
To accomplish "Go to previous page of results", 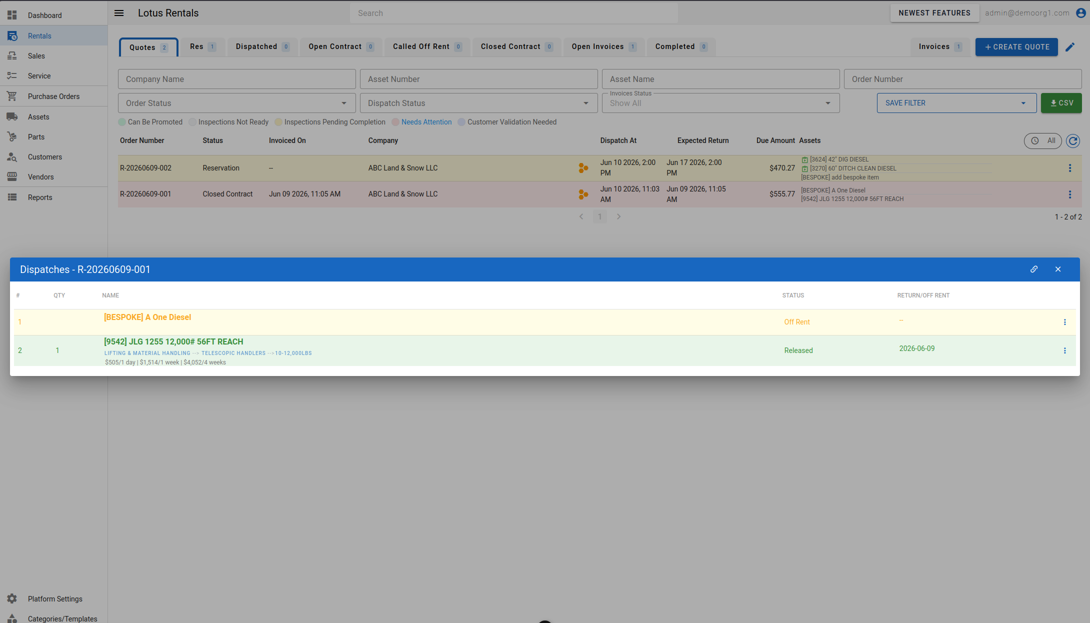I will tap(581, 216).
